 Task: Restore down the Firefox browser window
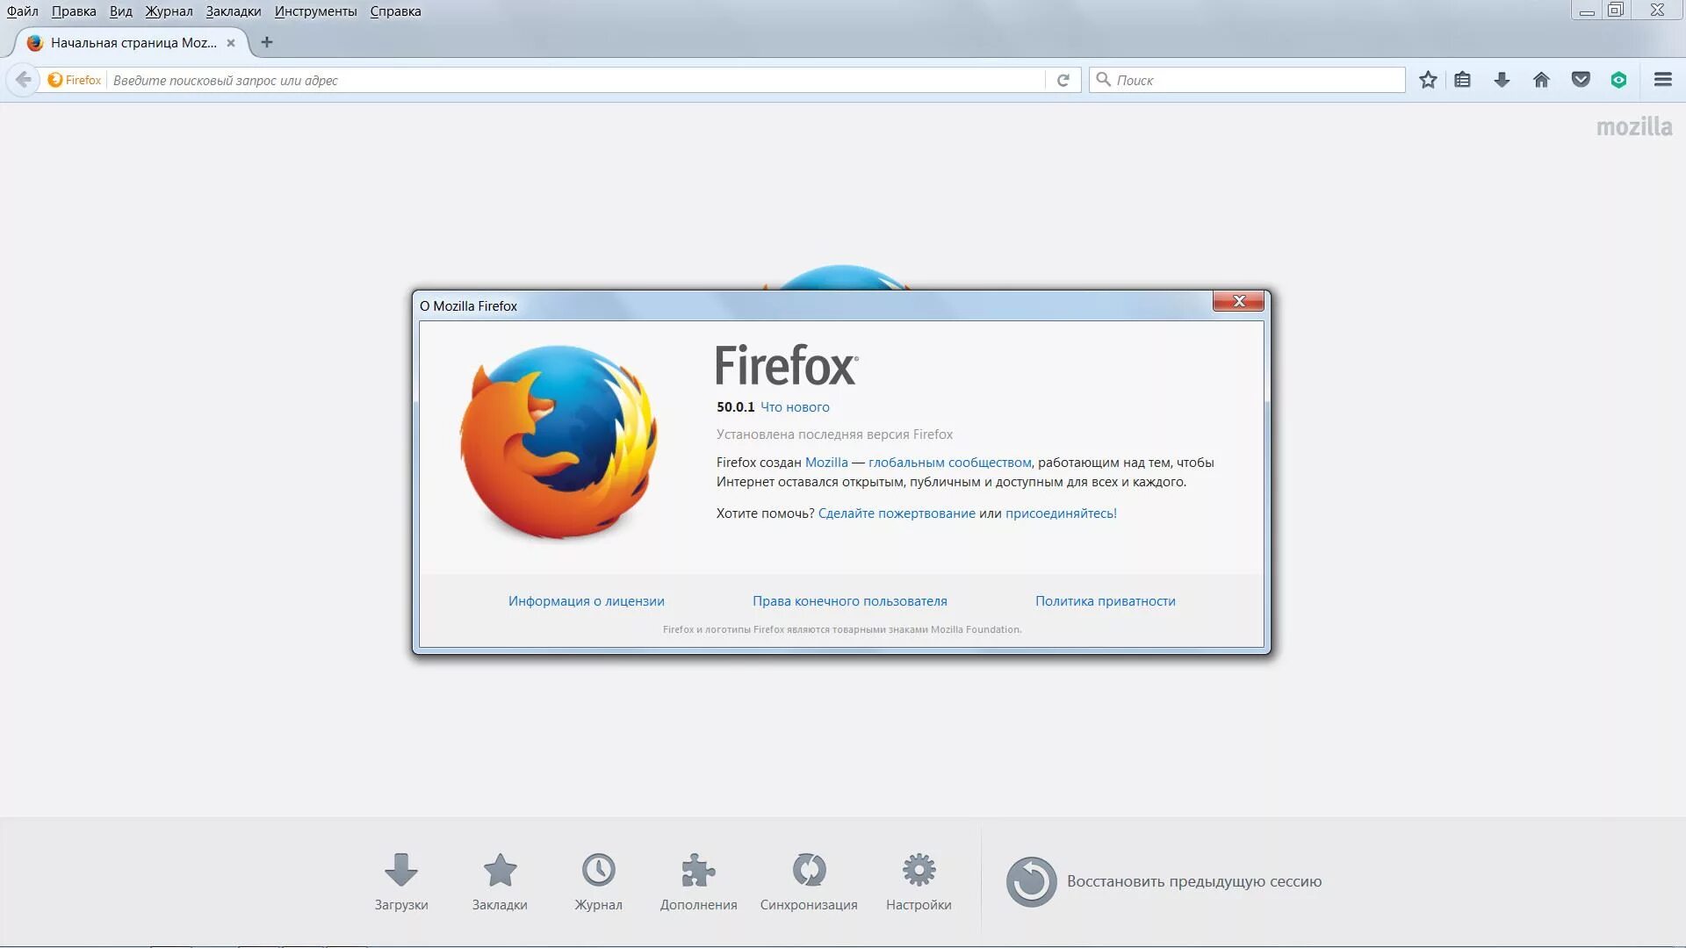[x=1616, y=11]
